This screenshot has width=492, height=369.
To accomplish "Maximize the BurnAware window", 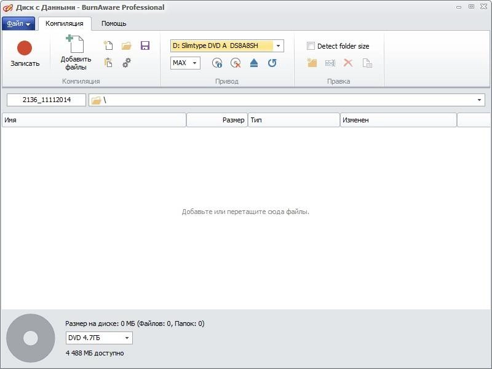I will (471, 7).
